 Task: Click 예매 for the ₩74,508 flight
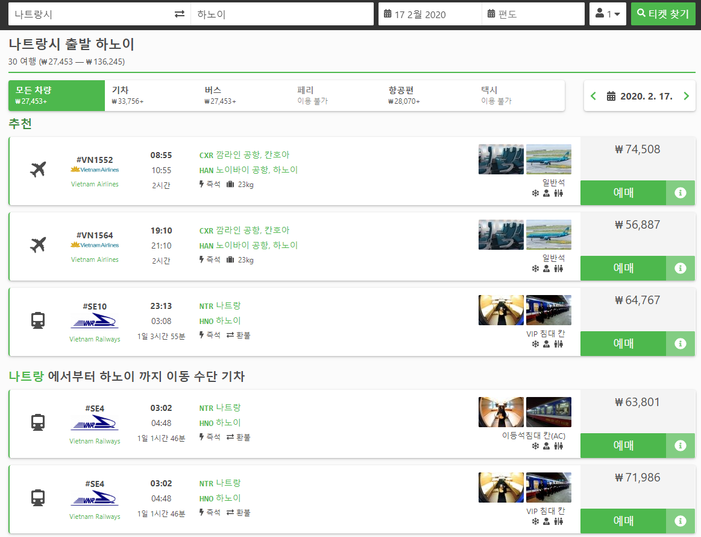pos(623,193)
